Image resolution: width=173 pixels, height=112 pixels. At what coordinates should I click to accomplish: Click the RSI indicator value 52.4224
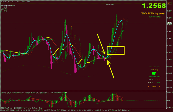click(x=44, y=93)
